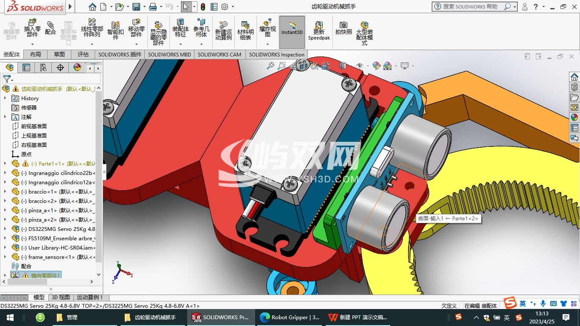Open the Exploded View dropdown arrow
Screen dimensions: 580x326
[267, 44]
